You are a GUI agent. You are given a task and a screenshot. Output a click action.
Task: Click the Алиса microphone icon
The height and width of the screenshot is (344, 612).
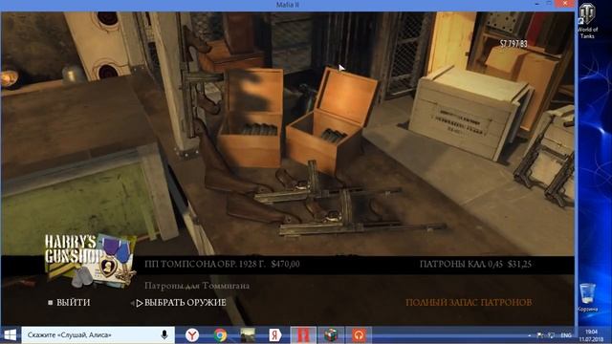[164, 334]
